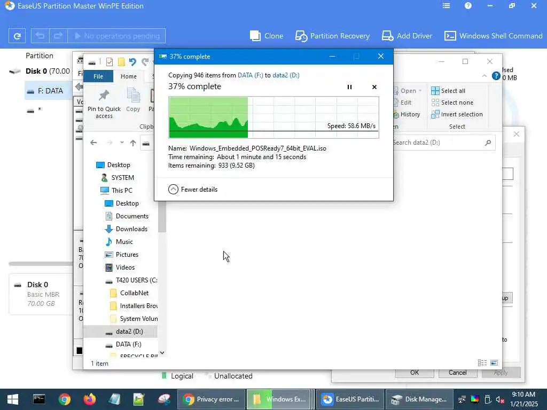The width and height of the screenshot is (547, 410).
Task: Select This PC in navigation tree
Action: pyautogui.click(x=116, y=191)
